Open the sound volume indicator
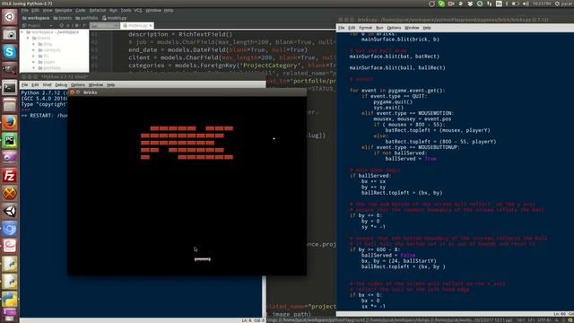Image resolution: width=574 pixels, height=323 pixels. [526, 4]
